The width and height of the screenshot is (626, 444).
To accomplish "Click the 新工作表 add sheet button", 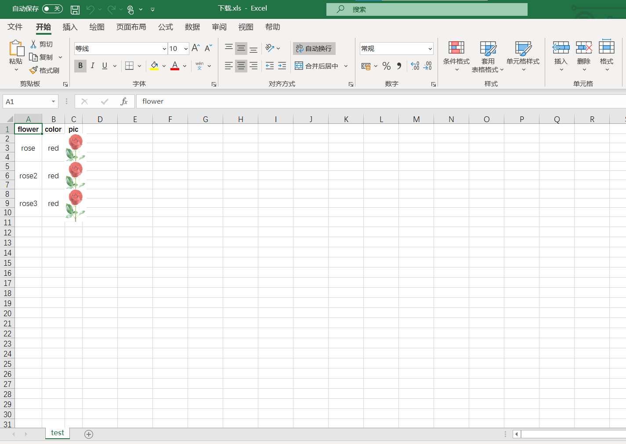I will click(88, 434).
